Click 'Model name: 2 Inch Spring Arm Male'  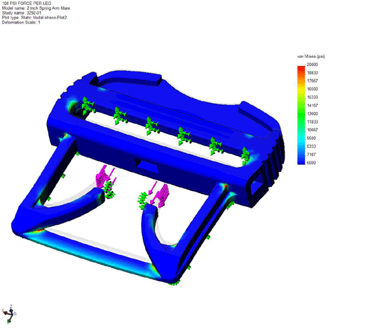click(x=36, y=8)
